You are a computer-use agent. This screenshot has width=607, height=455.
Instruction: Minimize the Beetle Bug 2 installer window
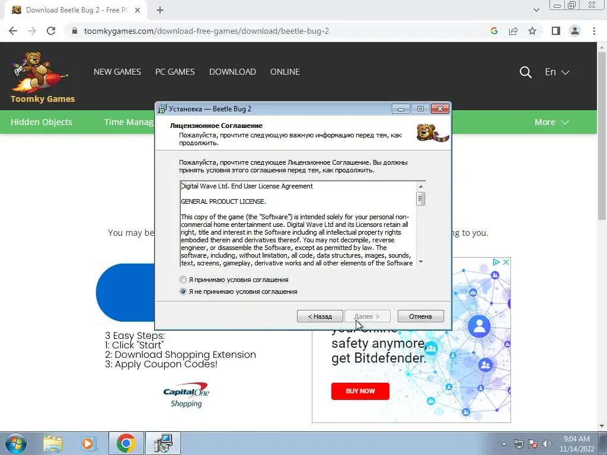click(401, 109)
